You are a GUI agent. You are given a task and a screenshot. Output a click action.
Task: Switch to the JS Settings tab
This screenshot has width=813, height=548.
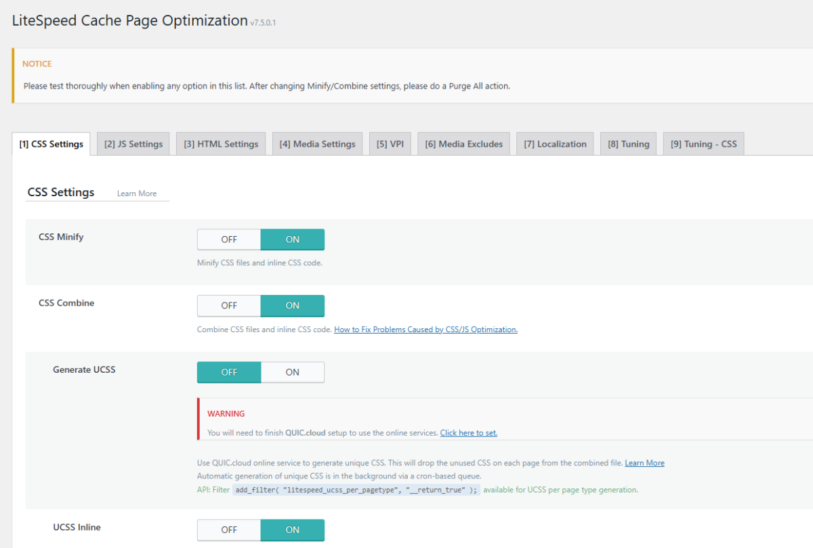(x=133, y=143)
